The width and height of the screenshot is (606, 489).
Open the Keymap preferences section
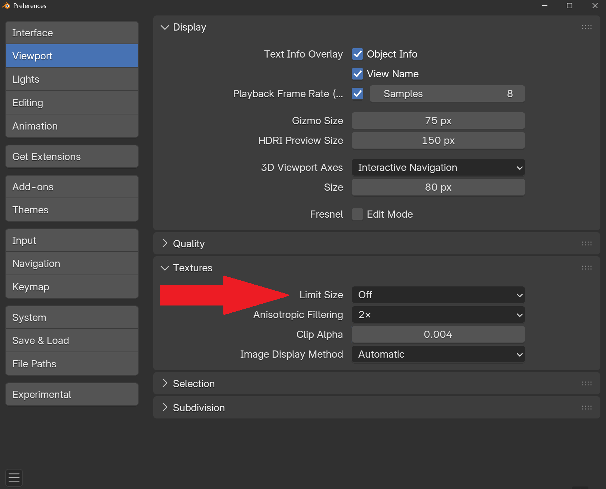click(72, 287)
